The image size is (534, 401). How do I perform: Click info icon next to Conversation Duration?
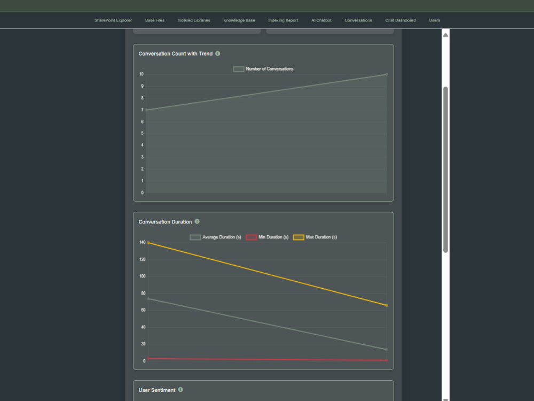[x=197, y=222]
